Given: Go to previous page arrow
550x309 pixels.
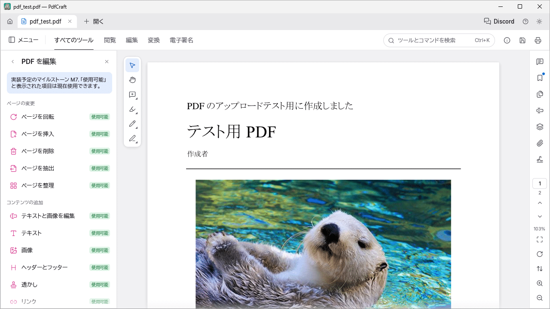Looking at the screenshot, I should (540, 203).
